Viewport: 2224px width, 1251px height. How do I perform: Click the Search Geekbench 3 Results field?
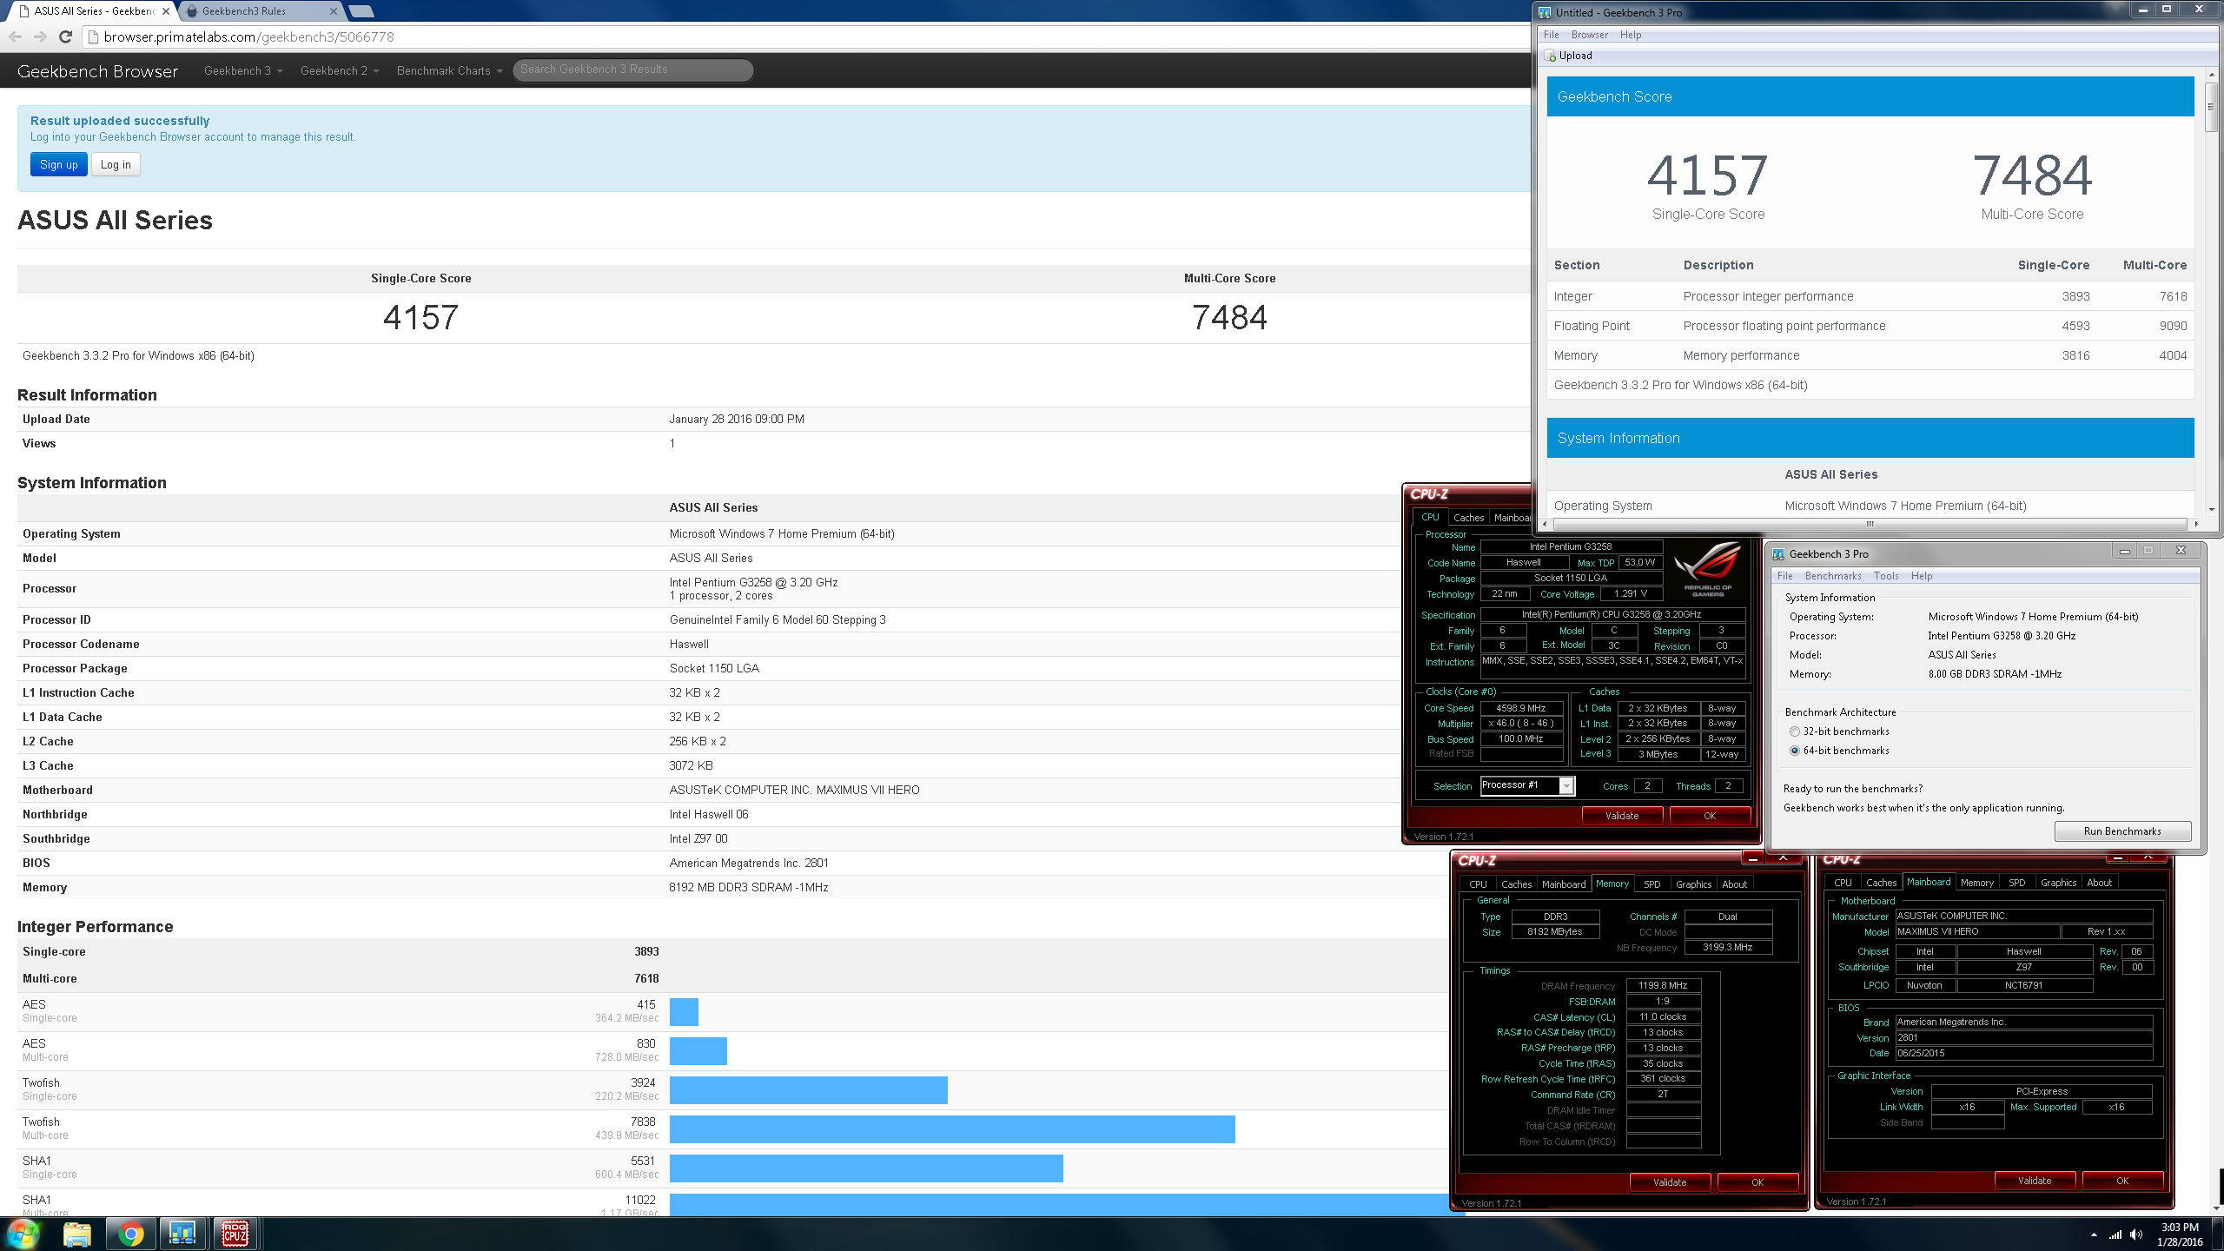632,69
